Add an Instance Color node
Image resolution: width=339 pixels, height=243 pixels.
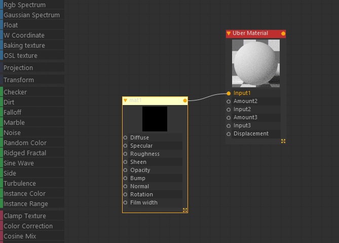coord(32,194)
